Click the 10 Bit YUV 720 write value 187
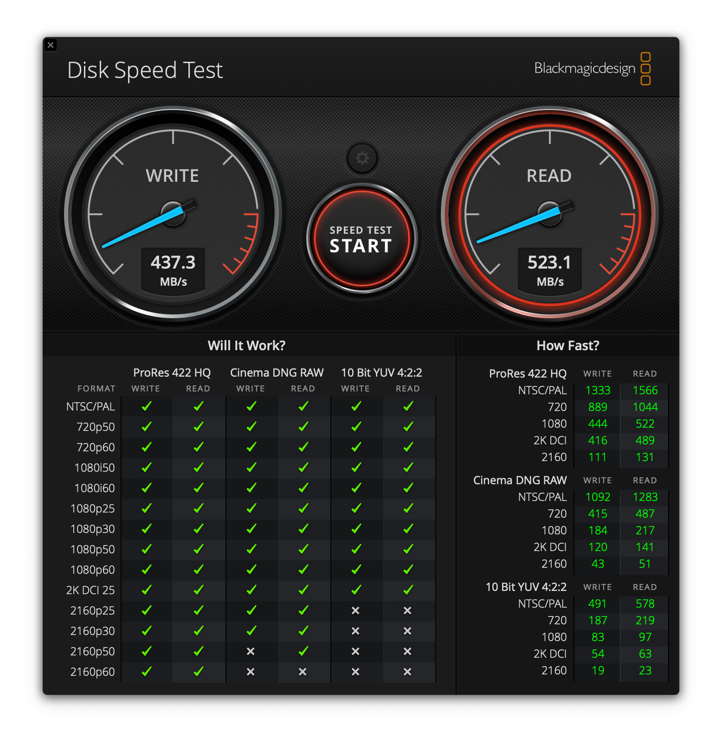The width and height of the screenshot is (722, 744). 598,621
